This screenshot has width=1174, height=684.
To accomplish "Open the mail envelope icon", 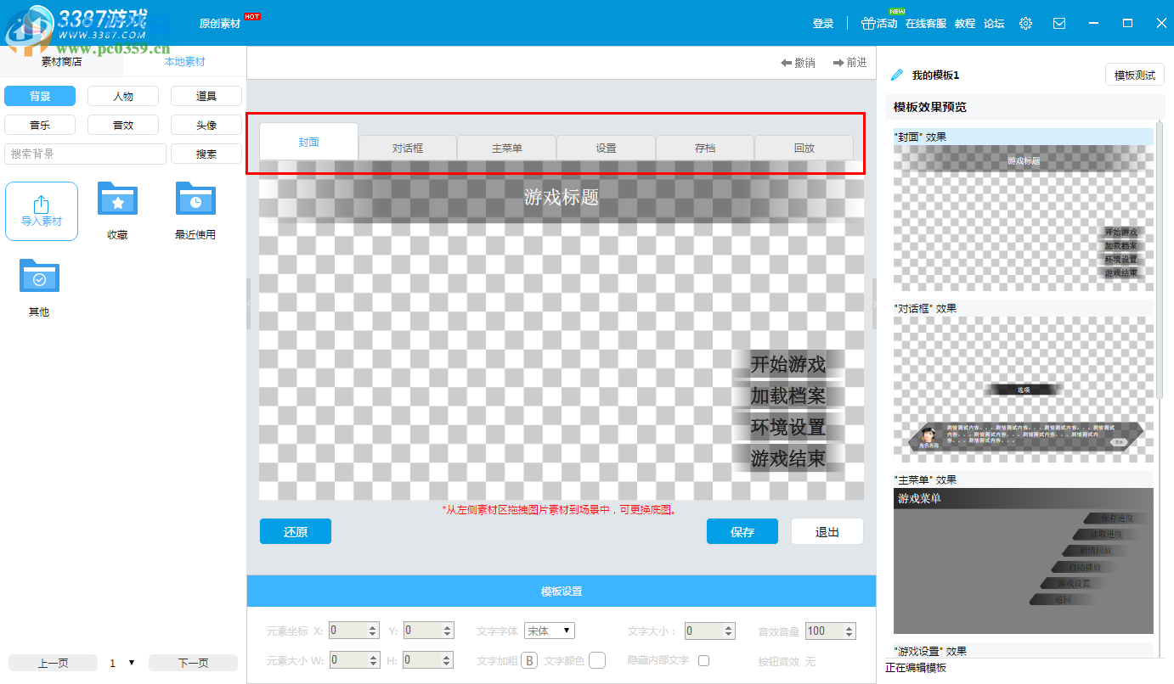I will tap(1058, 23).
